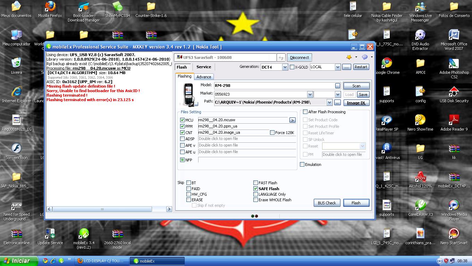Enable the ADSP file checkbox
Viewport: 472px width, 266px height.
(182, 139)
